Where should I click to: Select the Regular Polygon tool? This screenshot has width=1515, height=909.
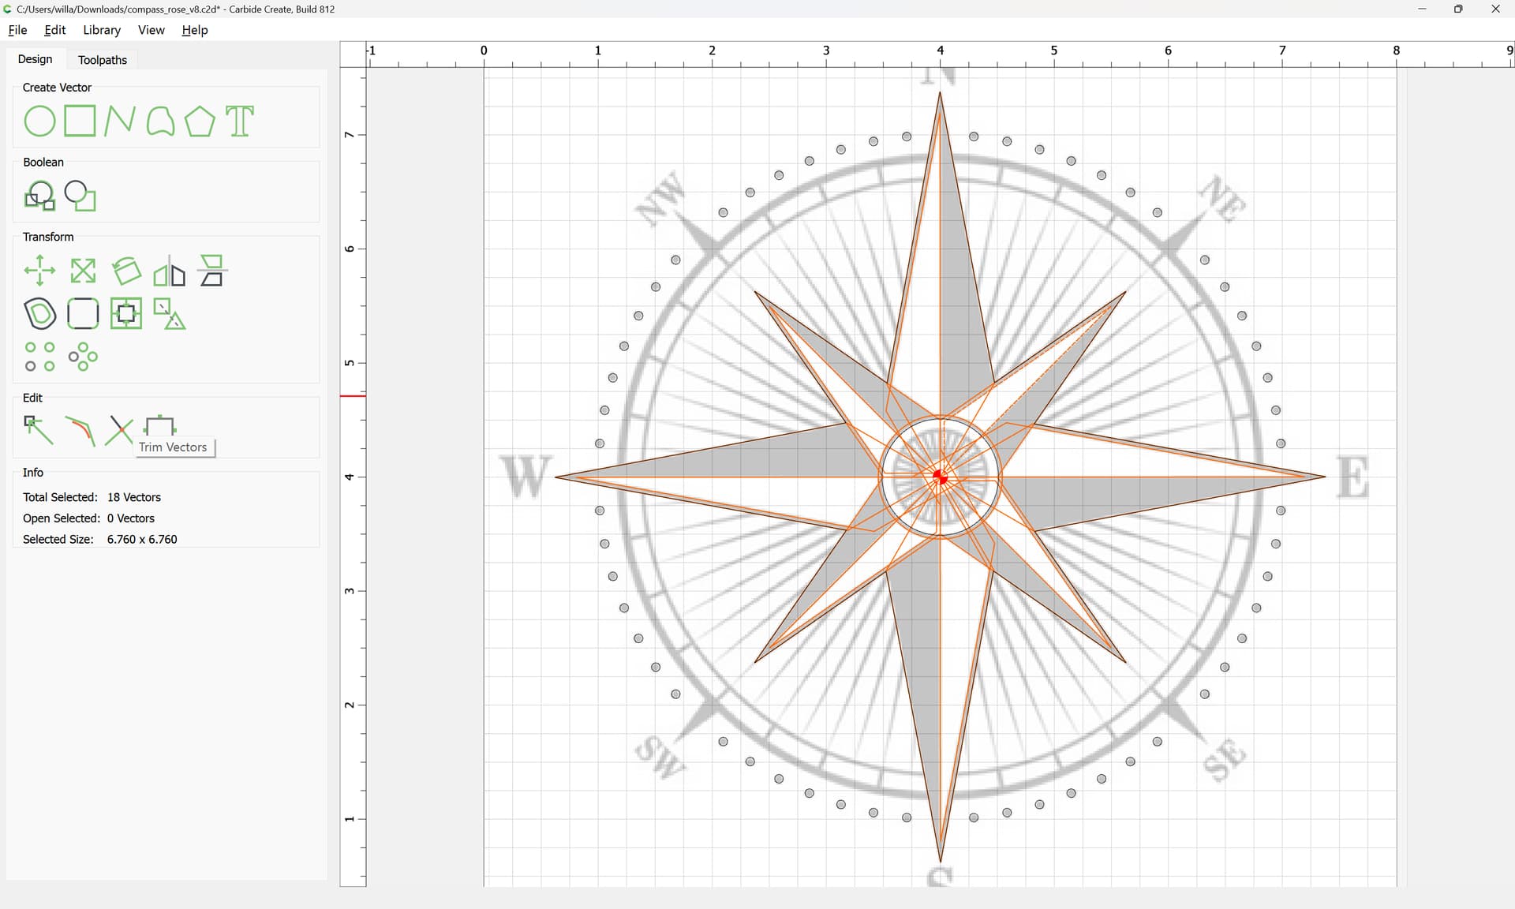(x=200, y=122)
